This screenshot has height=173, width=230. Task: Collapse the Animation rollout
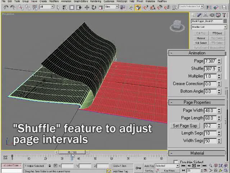click(197, 53)
